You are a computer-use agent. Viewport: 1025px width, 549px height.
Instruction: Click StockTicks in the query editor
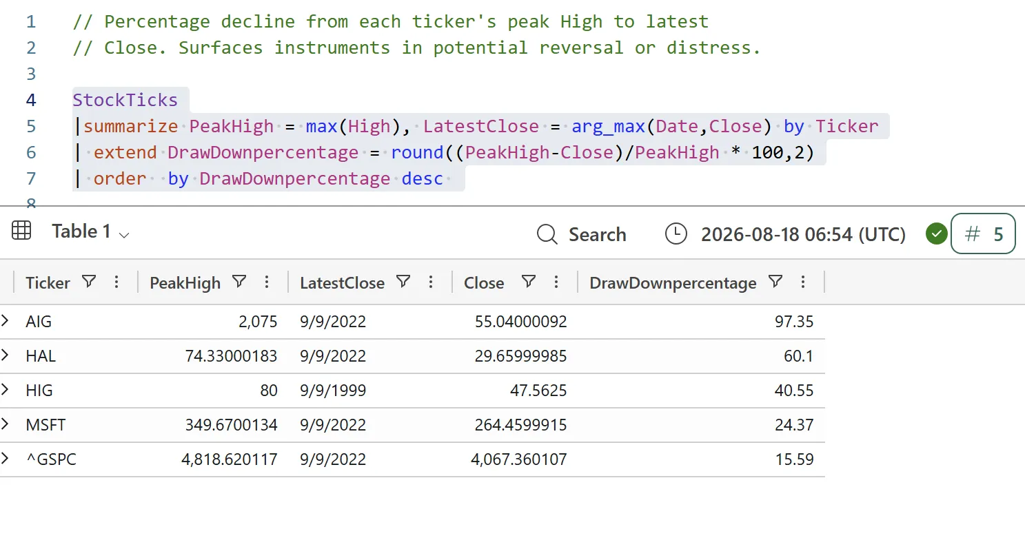pyautogui.click(x=125, y=100)
